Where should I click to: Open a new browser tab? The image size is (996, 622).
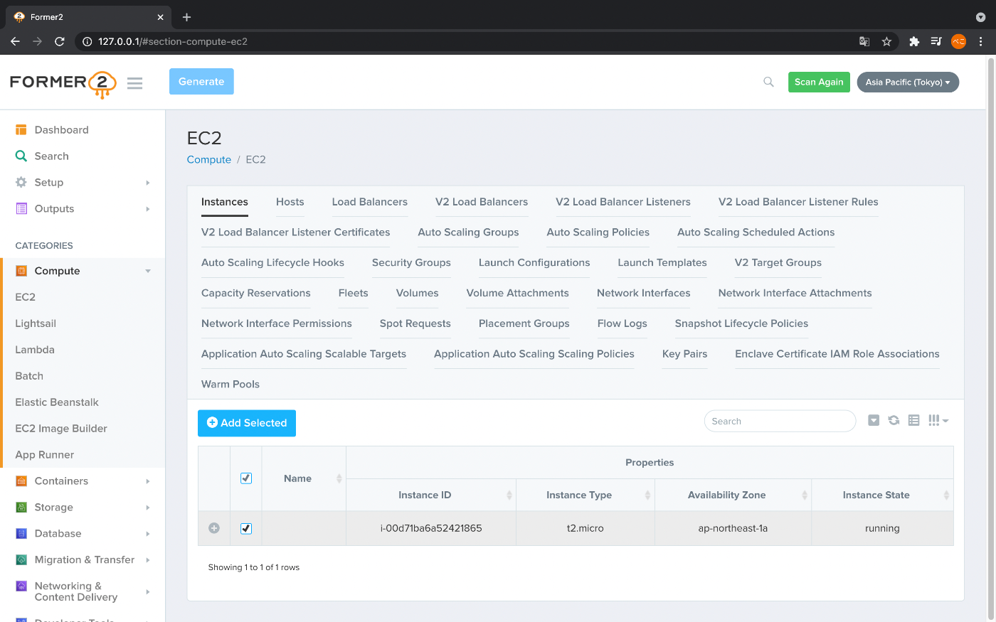(186, 17)
